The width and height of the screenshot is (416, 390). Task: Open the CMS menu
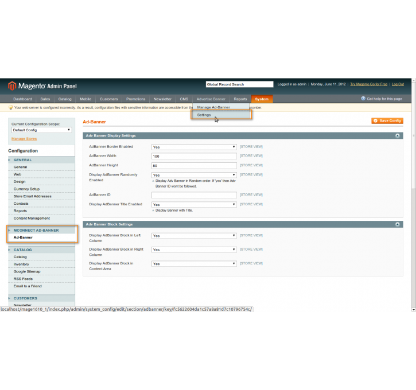coord(184,99)
